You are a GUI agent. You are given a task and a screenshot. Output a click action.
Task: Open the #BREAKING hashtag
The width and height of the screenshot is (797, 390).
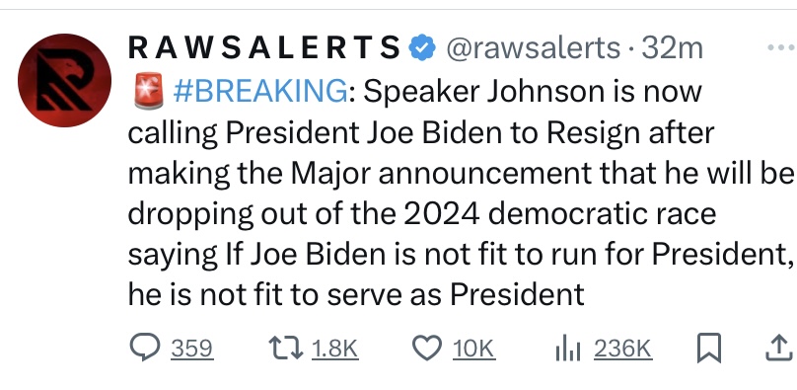coord(261,92)
